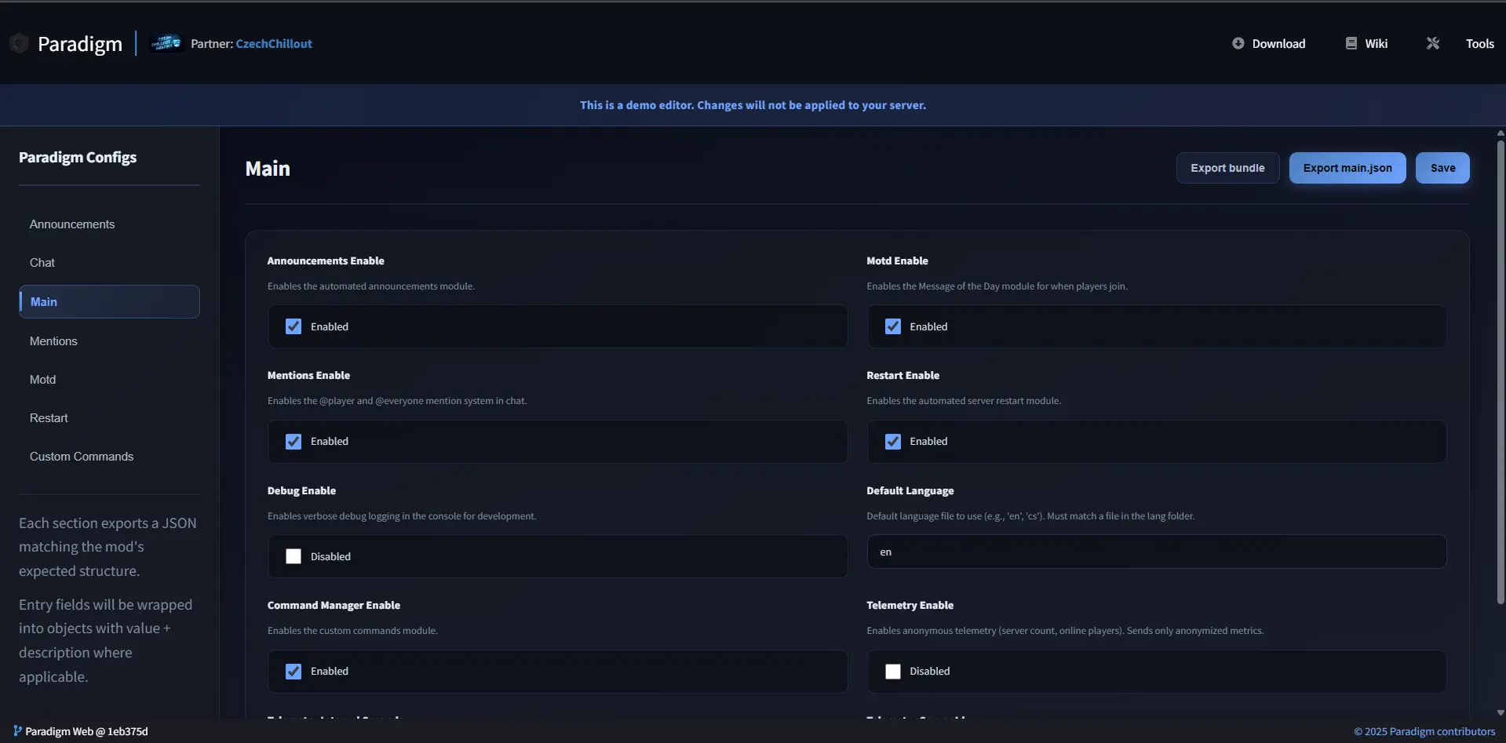Click the Export main.json button
1506x743 pixels.
(x=1347, y=168)
